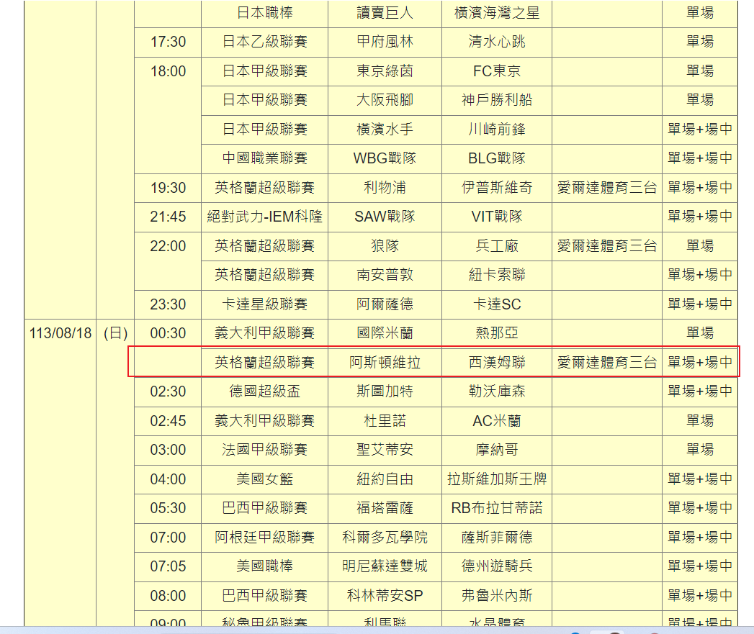Image resolution: width=754 pixels, height=634 pixels.
Task: Click the 紐約自由 team cell
Action: click(x=385, y=479)
